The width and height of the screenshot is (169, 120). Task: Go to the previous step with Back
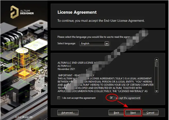(116, 113)
